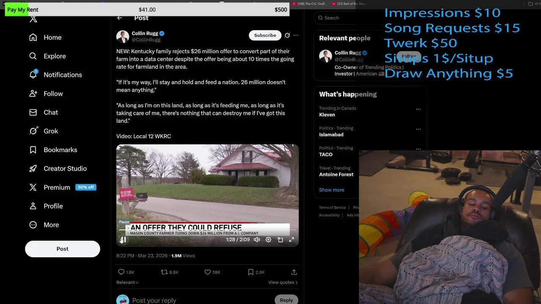Click the Collin Rugg name on the post

[145, 33]
